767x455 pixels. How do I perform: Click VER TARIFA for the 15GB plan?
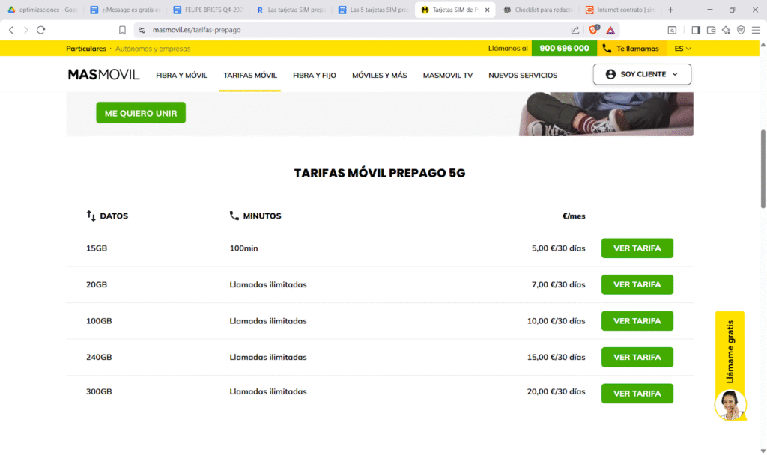(x=637, y=248)
